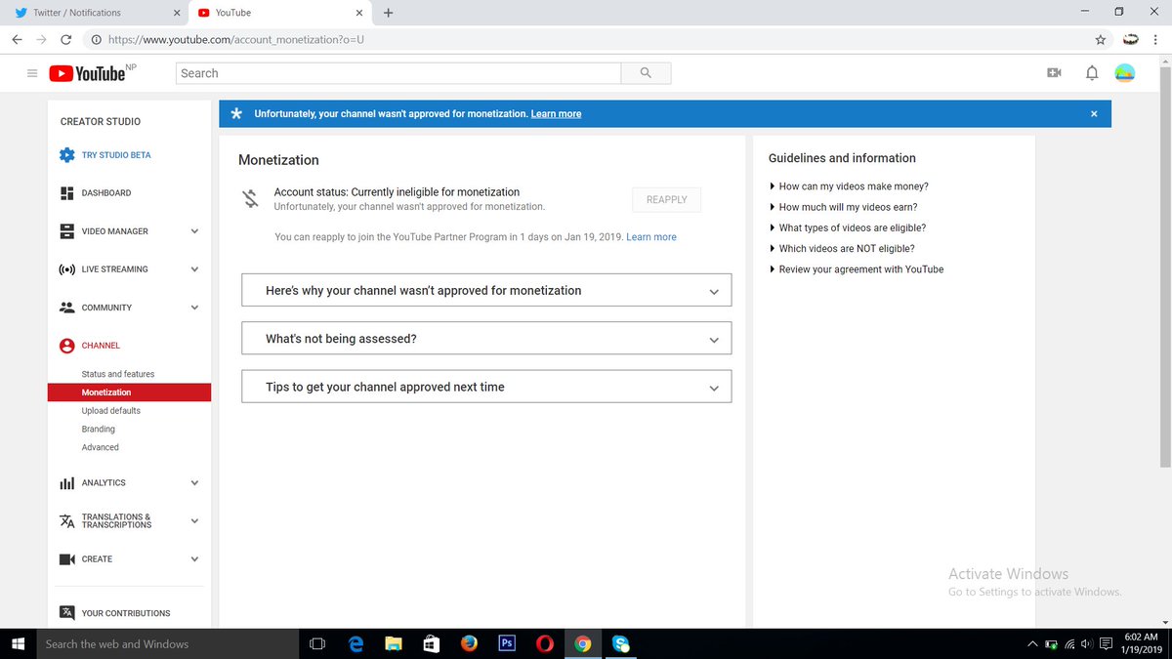
Task: Click the Your Contributions icon
Action: [66, 613]
